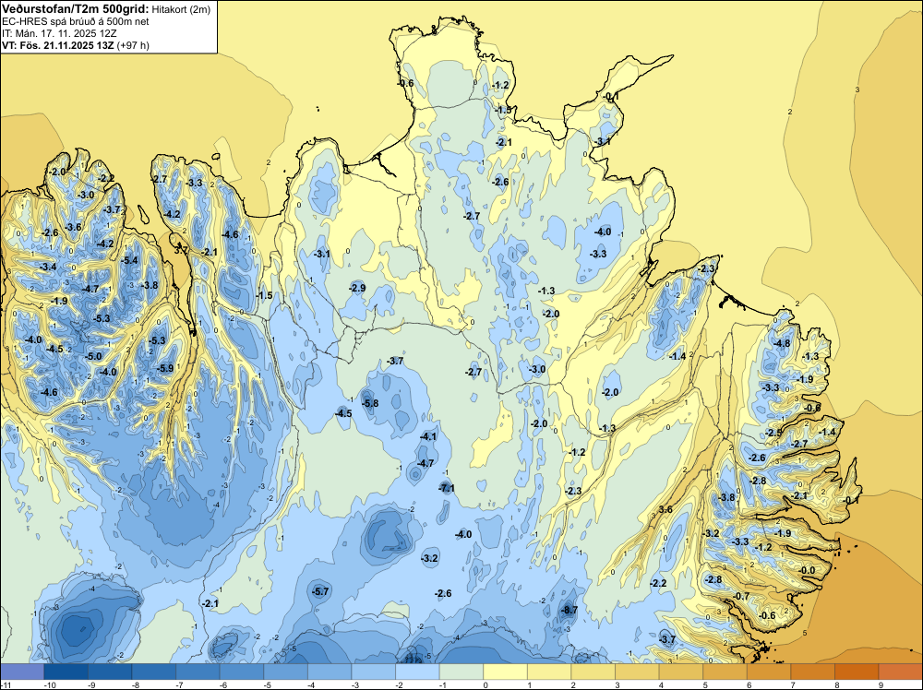Click the -5.8 temperature label

370,403
